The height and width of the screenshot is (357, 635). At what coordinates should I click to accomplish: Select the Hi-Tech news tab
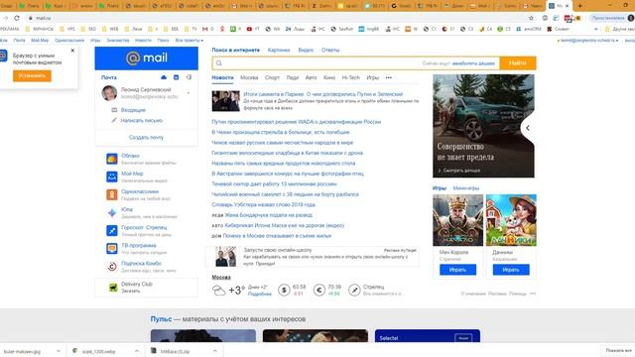[350, 77]
